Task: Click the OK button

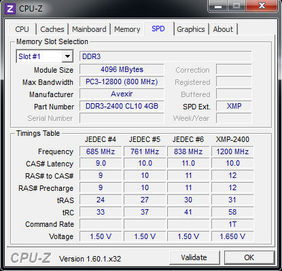Action: (249, 257)
